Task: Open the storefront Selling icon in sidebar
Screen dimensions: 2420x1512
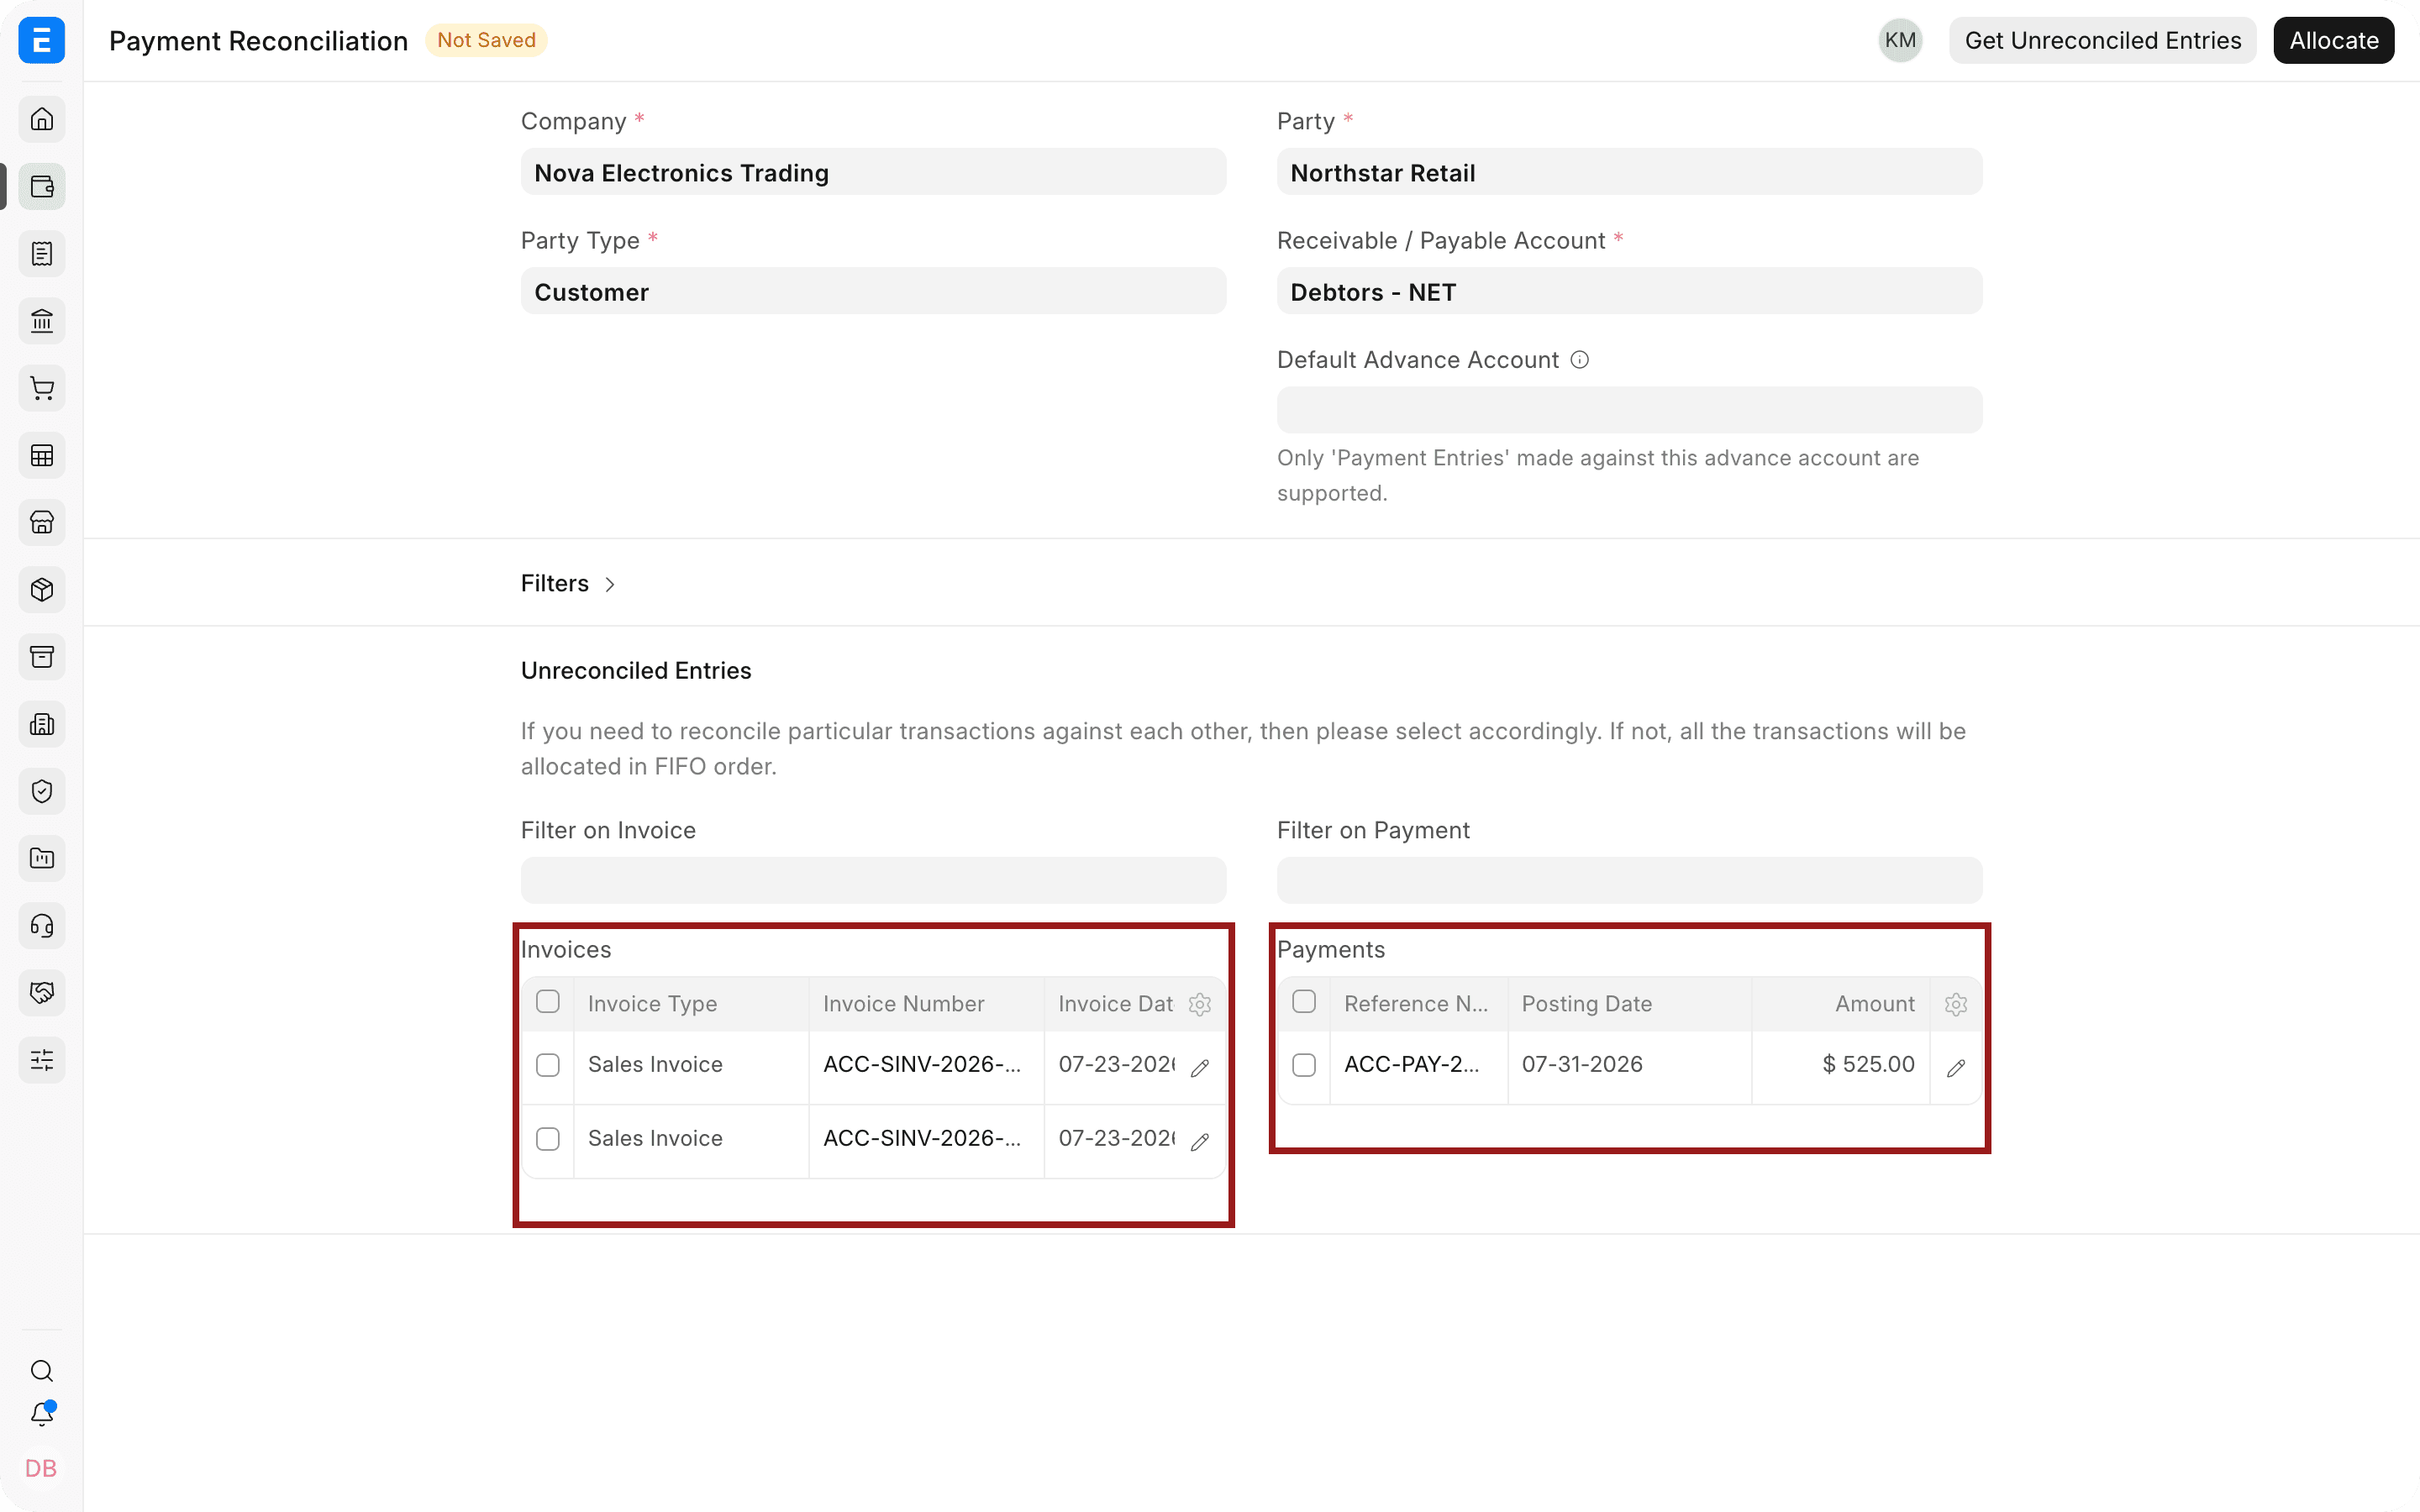Action: (x=42, y=522)
